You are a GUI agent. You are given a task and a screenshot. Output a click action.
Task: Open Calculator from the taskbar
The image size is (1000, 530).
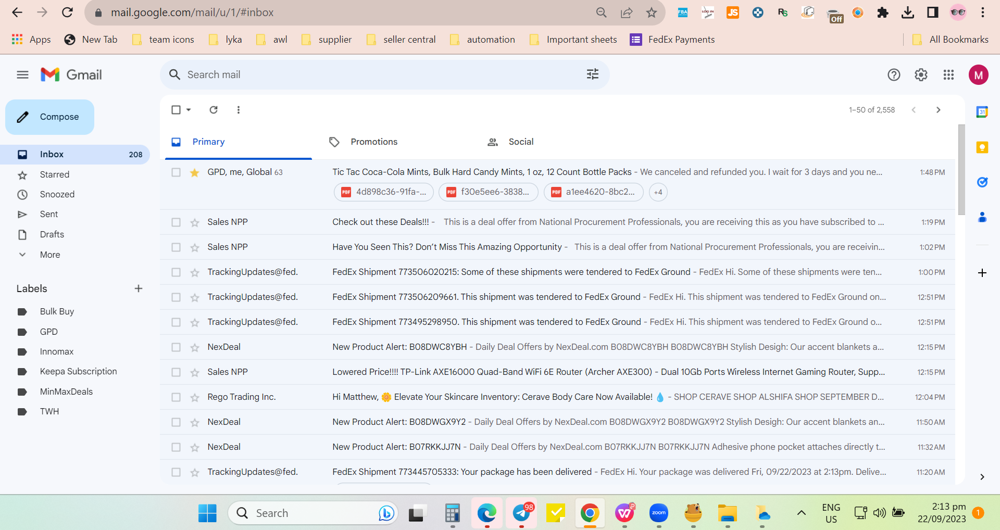453,513
